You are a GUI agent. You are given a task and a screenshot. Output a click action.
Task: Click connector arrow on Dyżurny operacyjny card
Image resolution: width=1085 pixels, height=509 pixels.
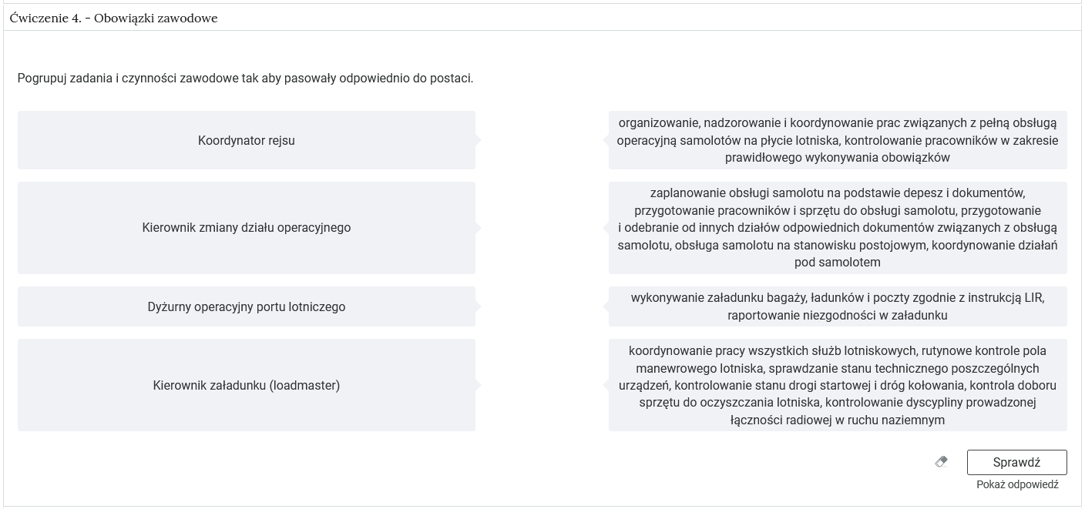coord(478,306)
